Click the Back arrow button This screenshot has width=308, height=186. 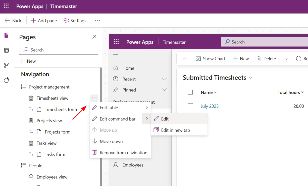[13, 20]
